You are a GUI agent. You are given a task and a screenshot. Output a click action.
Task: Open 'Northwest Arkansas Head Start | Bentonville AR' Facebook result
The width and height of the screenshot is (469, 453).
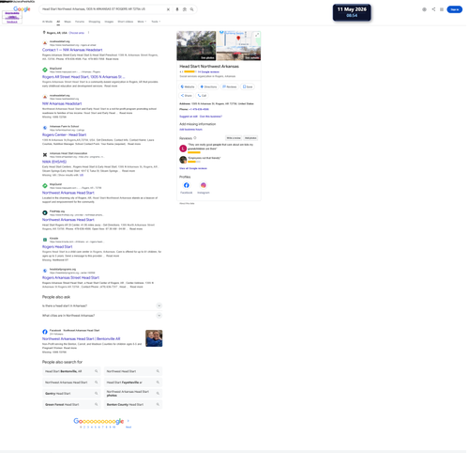[x=82, y=338]
